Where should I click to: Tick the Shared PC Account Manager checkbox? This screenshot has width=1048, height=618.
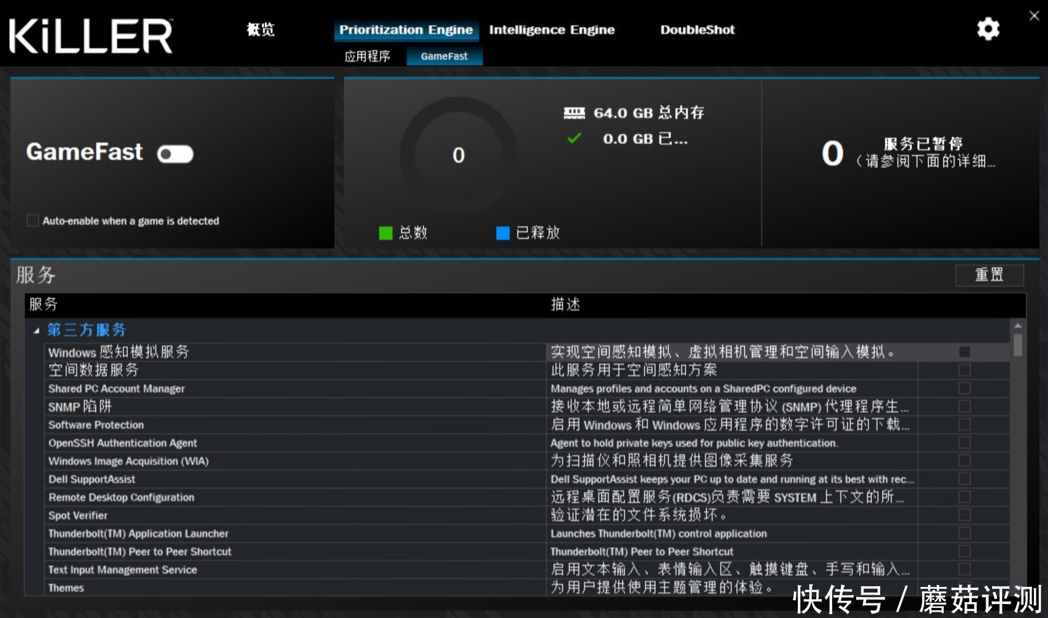[x=964, y=388]
